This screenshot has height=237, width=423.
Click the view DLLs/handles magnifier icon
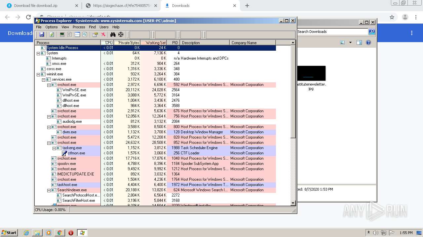85,35
